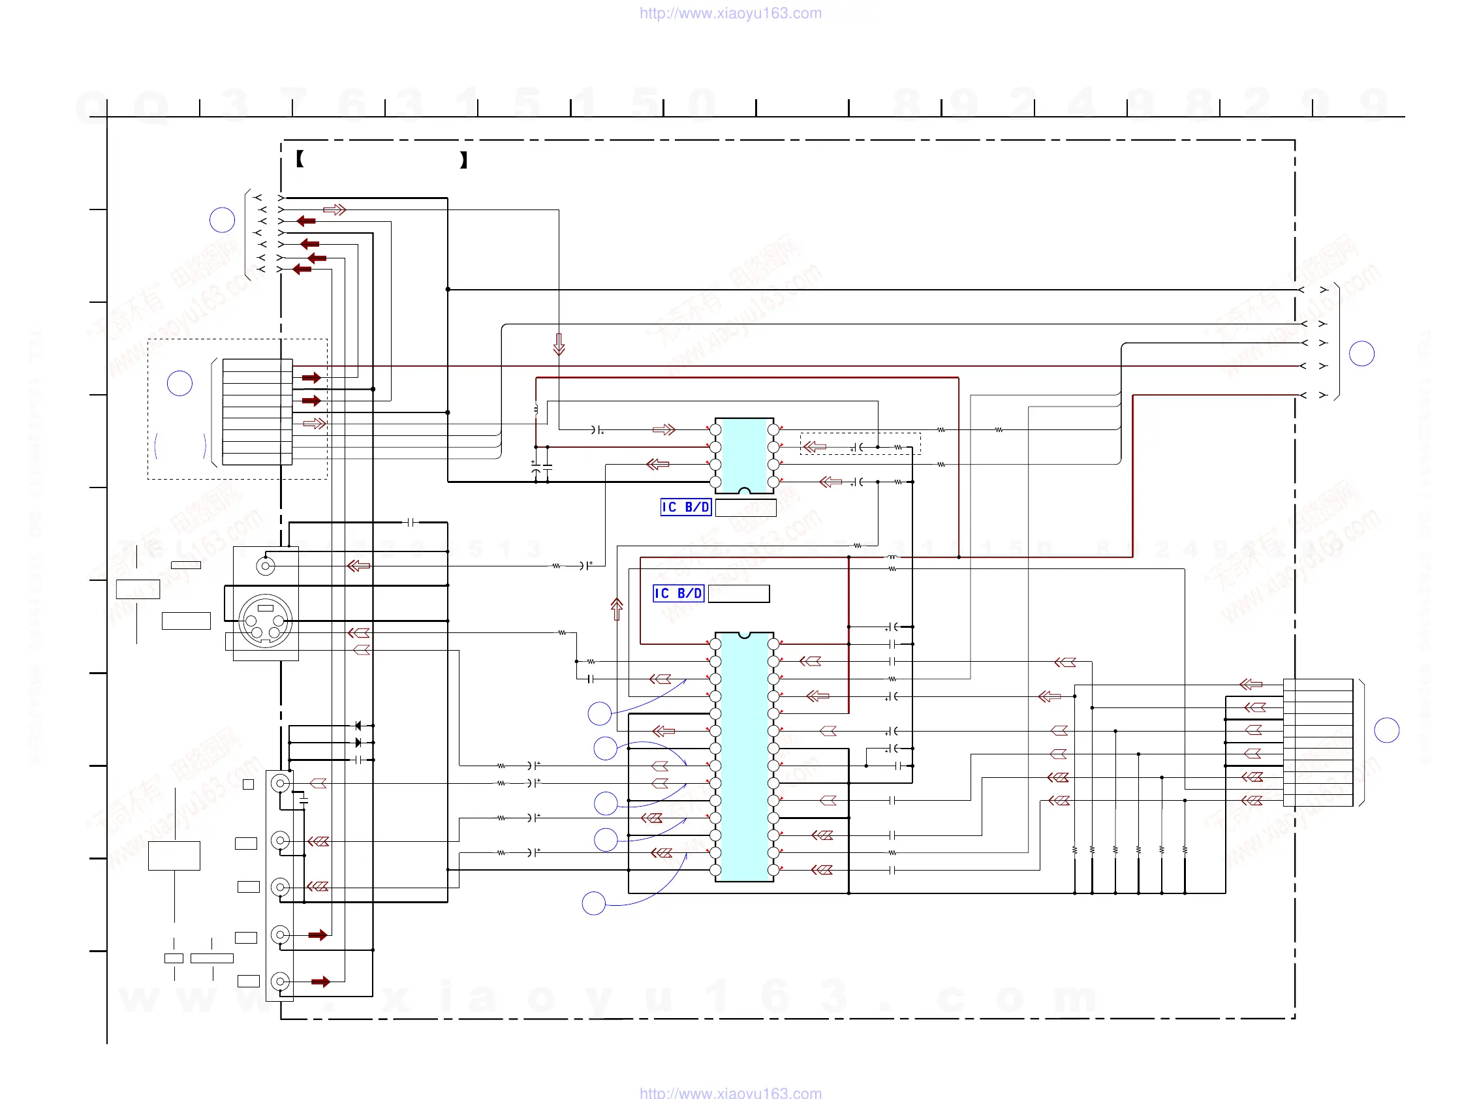Click upward hollow red arrow left of lower IC B/D
This screenshot has width=1462, height=1099.
pos(616,609)
